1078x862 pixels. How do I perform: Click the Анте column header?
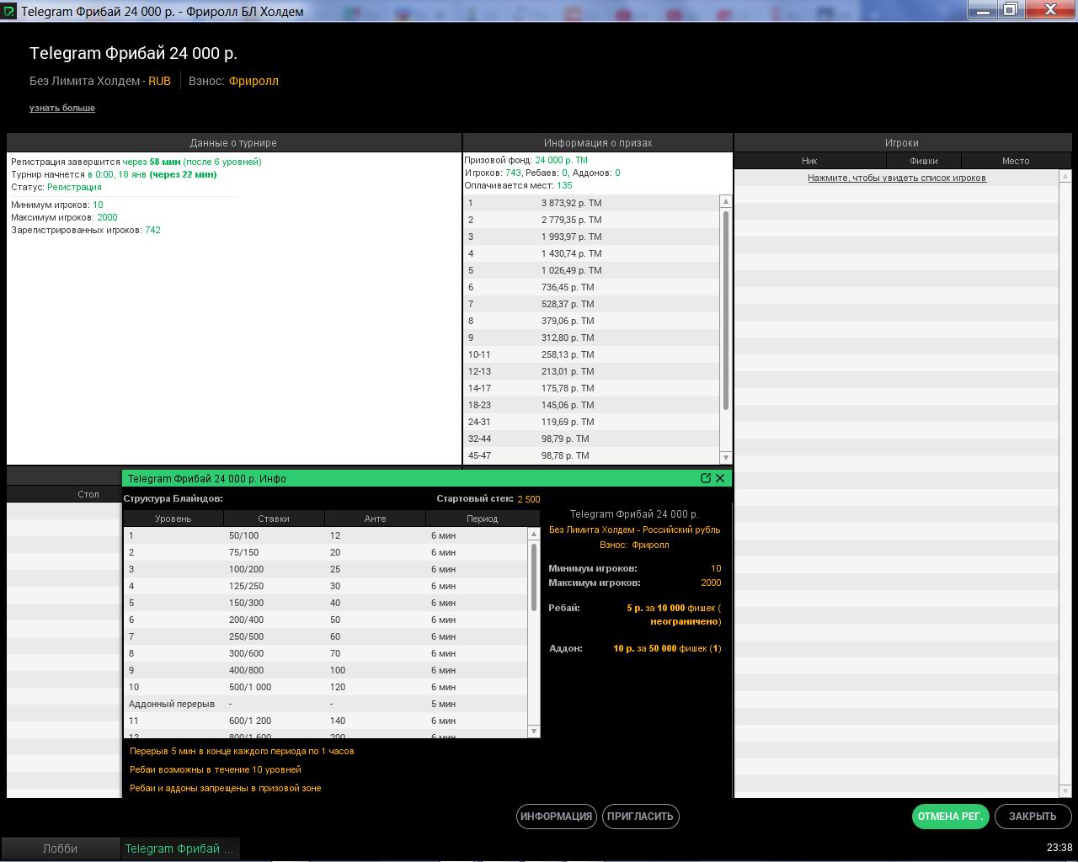click(x=375, y=519)
